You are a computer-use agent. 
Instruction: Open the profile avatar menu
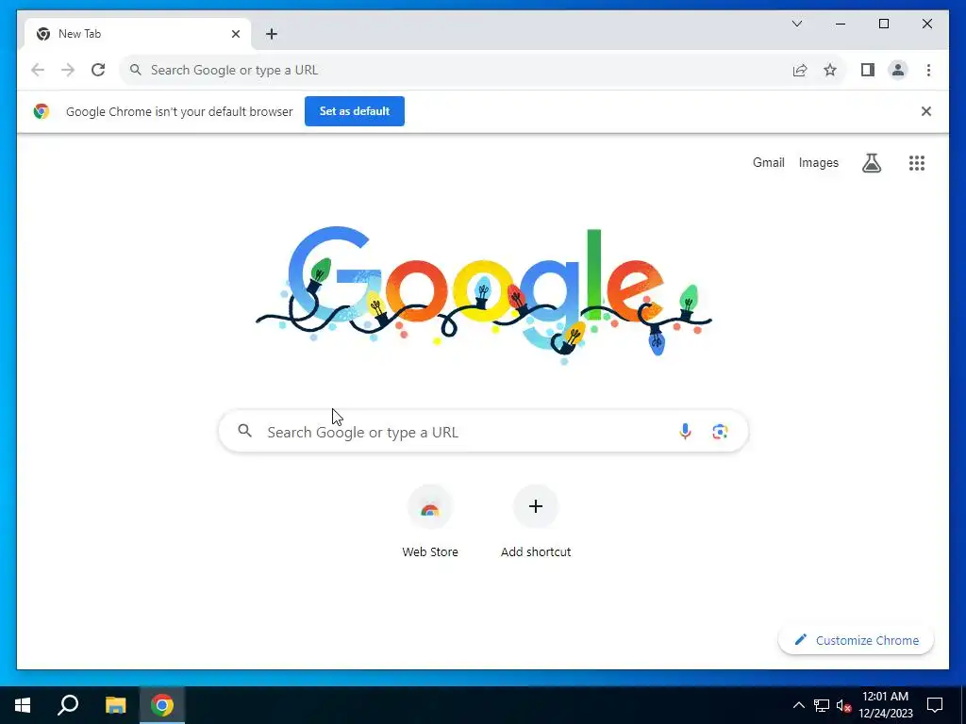[898, 70]
